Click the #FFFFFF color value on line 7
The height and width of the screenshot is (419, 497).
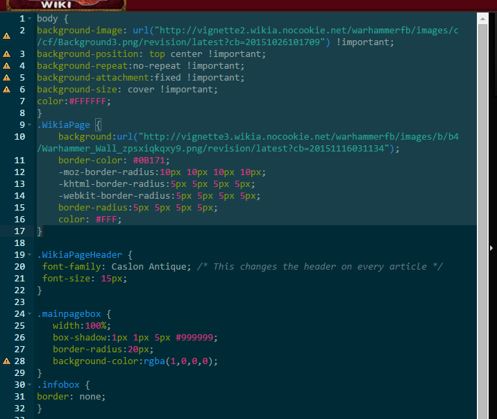tap(90, 101)
